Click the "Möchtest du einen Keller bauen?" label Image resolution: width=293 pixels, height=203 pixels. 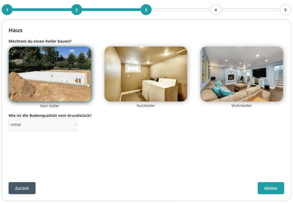pyautogui.click(x=40, y=41)
